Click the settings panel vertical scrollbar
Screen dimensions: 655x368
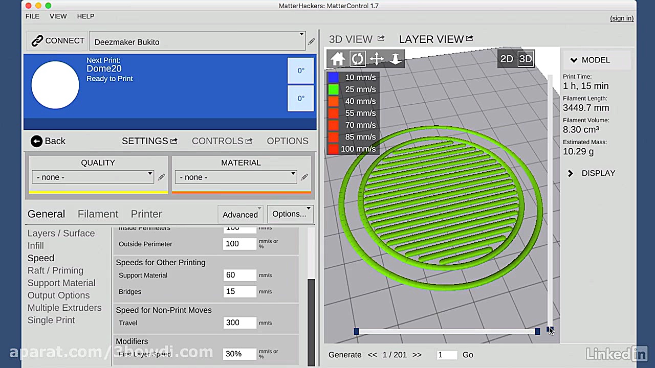pyautogui.click(x=311, y=322)
